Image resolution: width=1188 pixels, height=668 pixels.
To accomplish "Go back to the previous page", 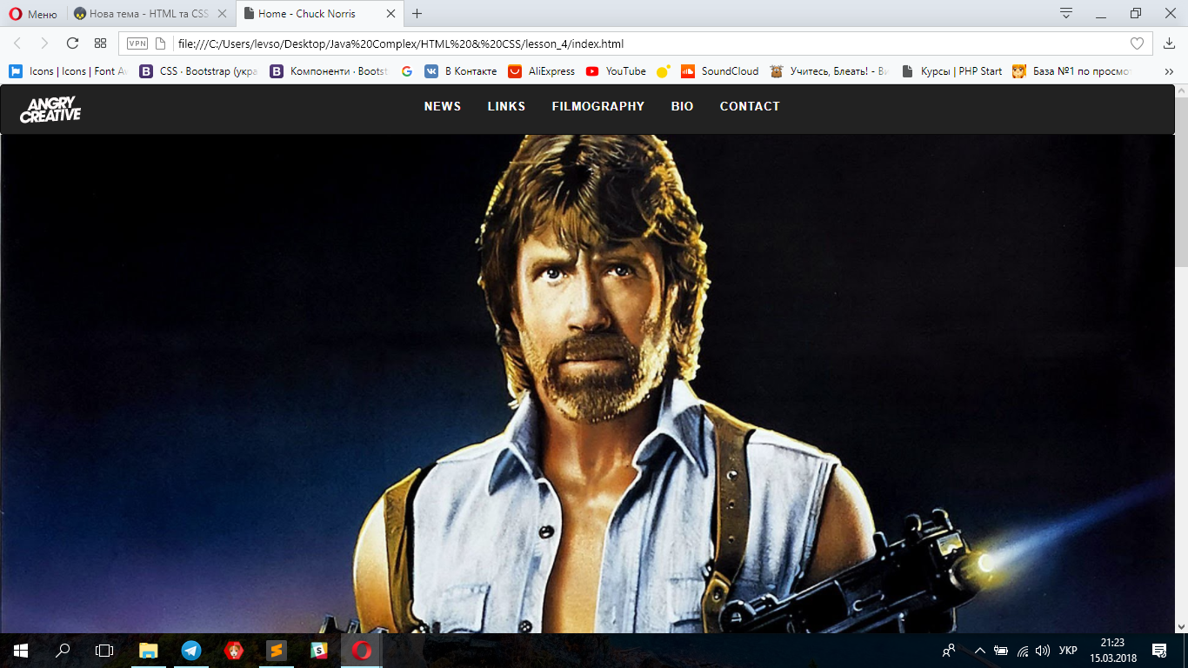I will pos(17,43).
